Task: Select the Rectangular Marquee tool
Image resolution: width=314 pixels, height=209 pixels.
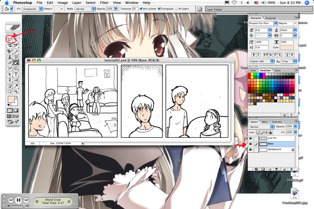Action: 9,34
